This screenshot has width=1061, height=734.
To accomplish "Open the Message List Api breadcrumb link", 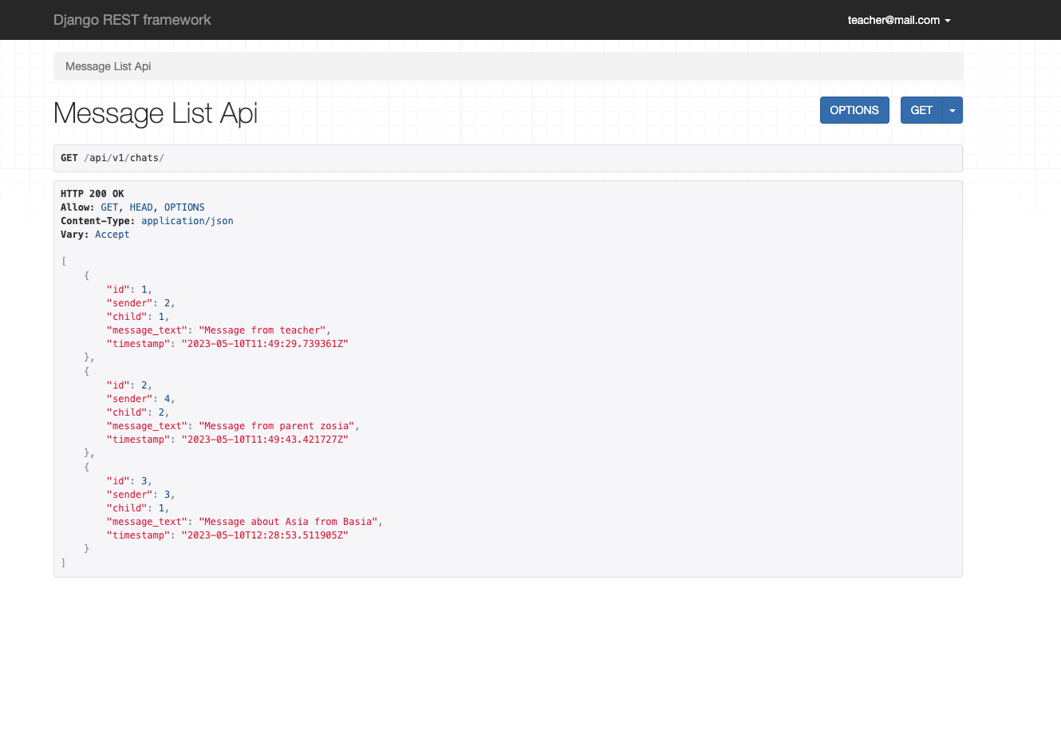I will [x=108, y=66].
